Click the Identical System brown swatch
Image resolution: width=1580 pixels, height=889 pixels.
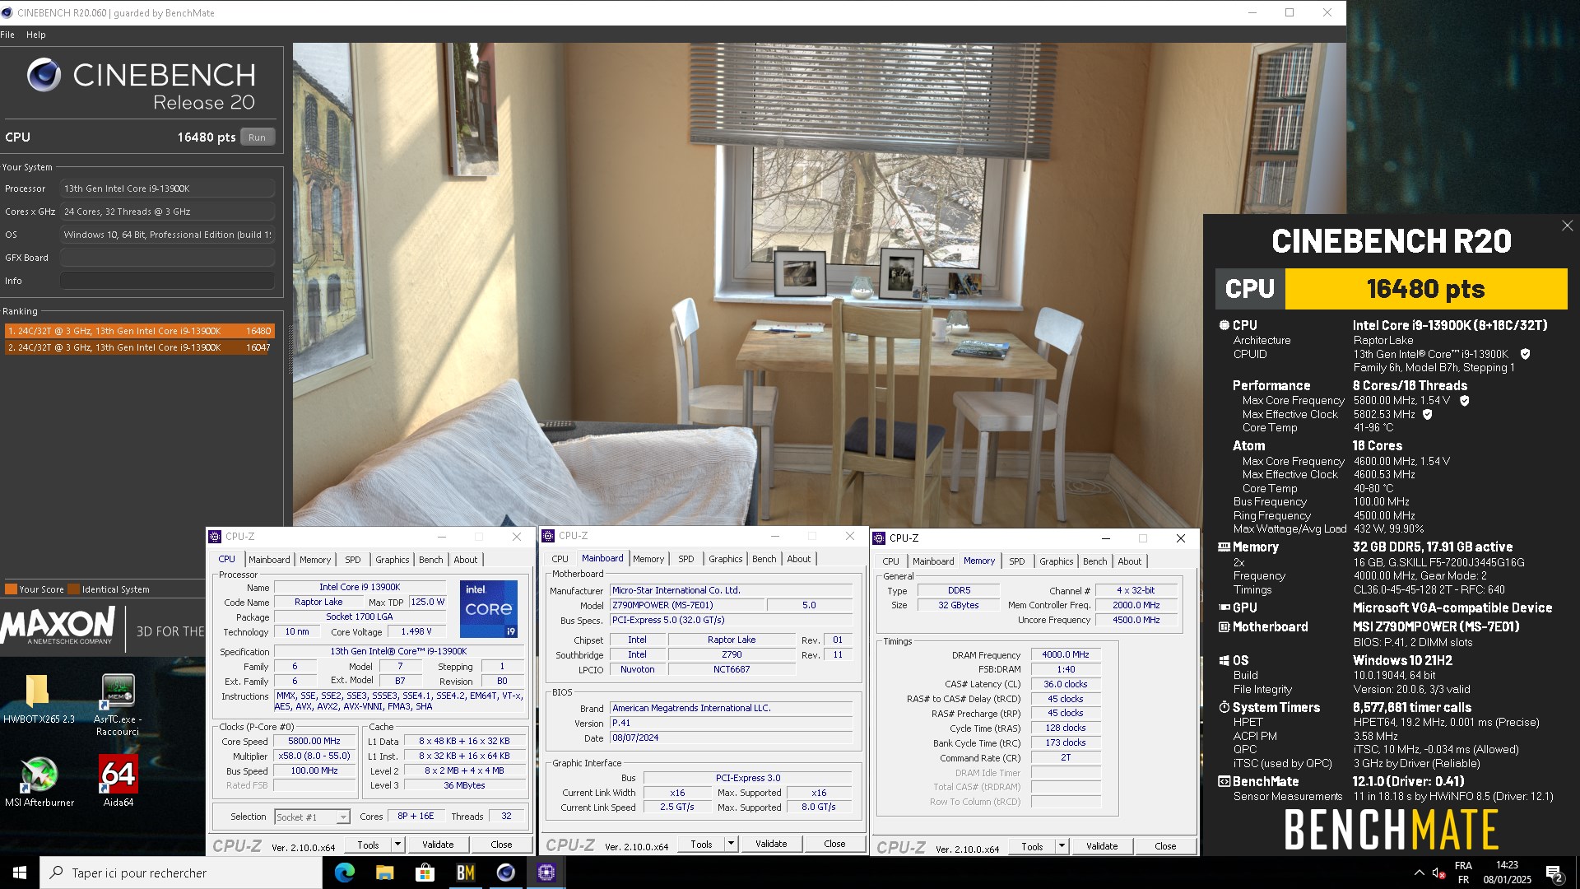coord(74,589)
